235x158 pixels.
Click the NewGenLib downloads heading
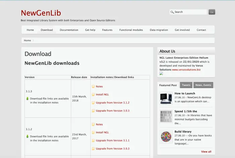[52, 63]
